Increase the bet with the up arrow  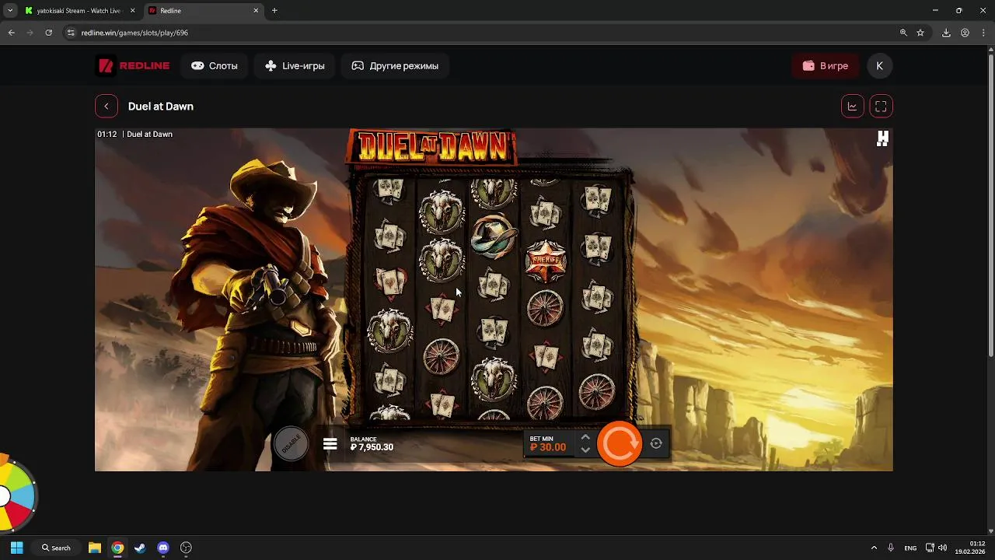(x=585, y=437)
